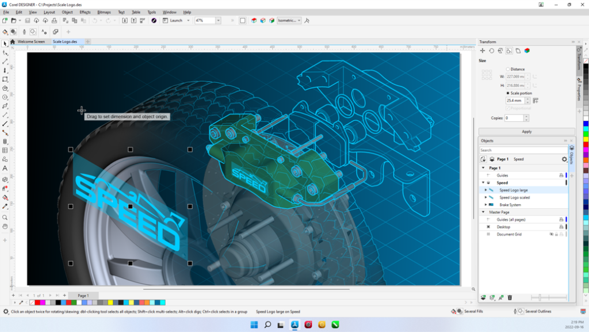Open the Bitmaps menu
Image resolution: width=589 pixels, height=332 pixels.
(104, 12)
